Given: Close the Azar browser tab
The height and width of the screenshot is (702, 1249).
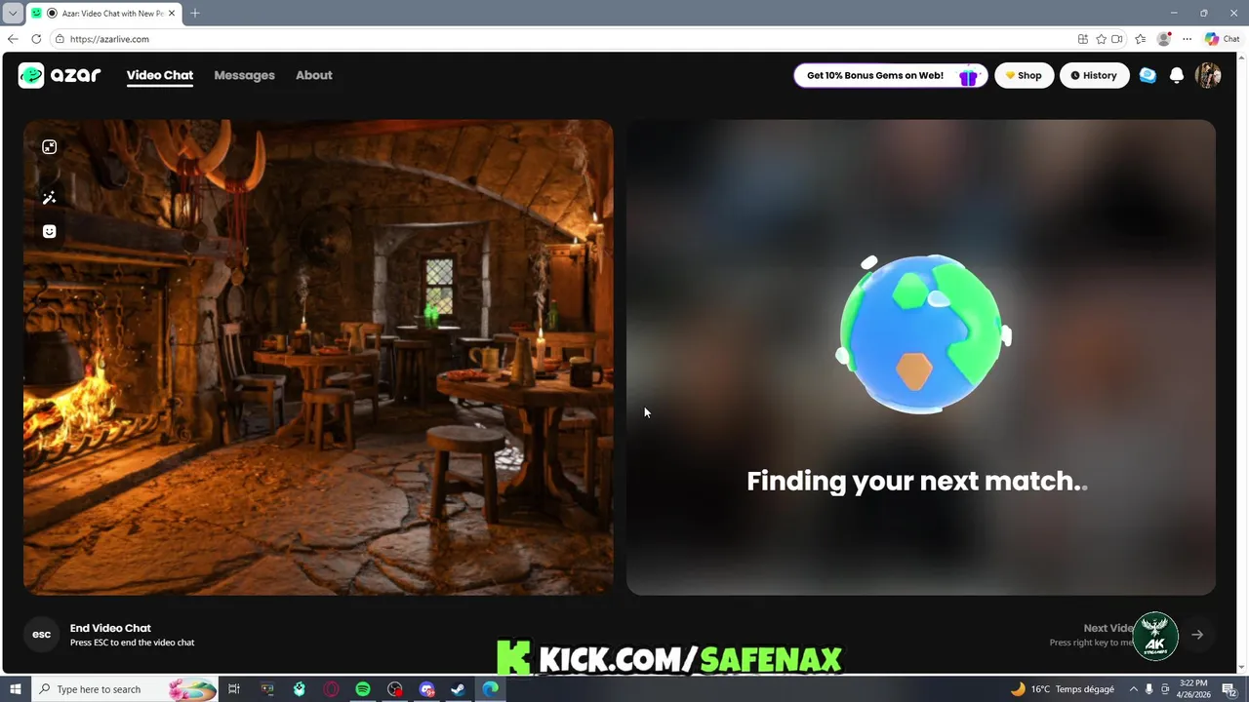Looking at the screenshot, I should [x=172, y=14].
